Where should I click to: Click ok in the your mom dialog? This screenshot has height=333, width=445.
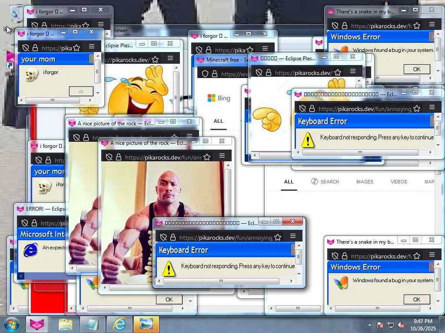pos(81,91)
